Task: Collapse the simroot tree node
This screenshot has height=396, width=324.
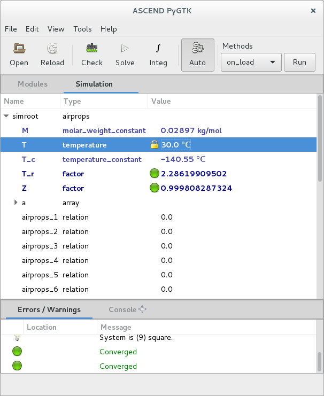Action: [6, 116]
